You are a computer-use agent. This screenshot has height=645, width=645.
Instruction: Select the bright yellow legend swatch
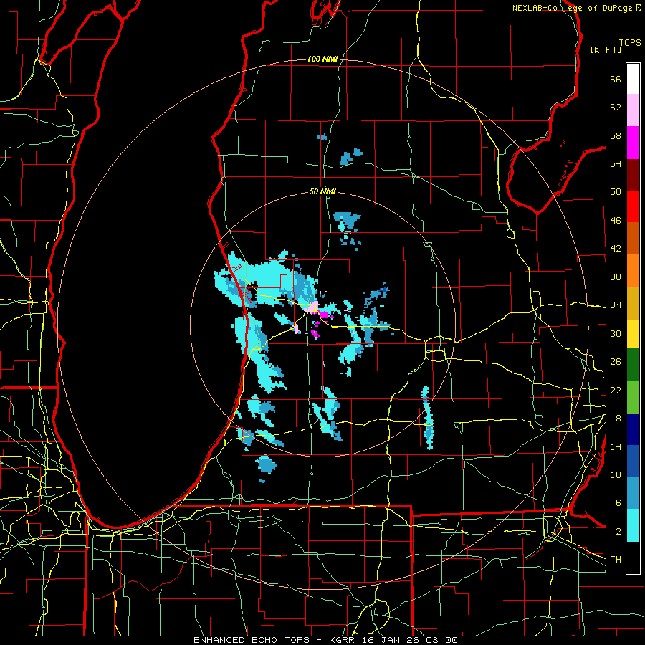tap(633, 334)
